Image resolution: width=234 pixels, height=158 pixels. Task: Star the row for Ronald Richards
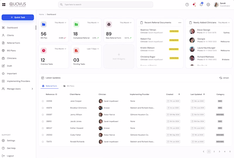click(x=43, y=142)
